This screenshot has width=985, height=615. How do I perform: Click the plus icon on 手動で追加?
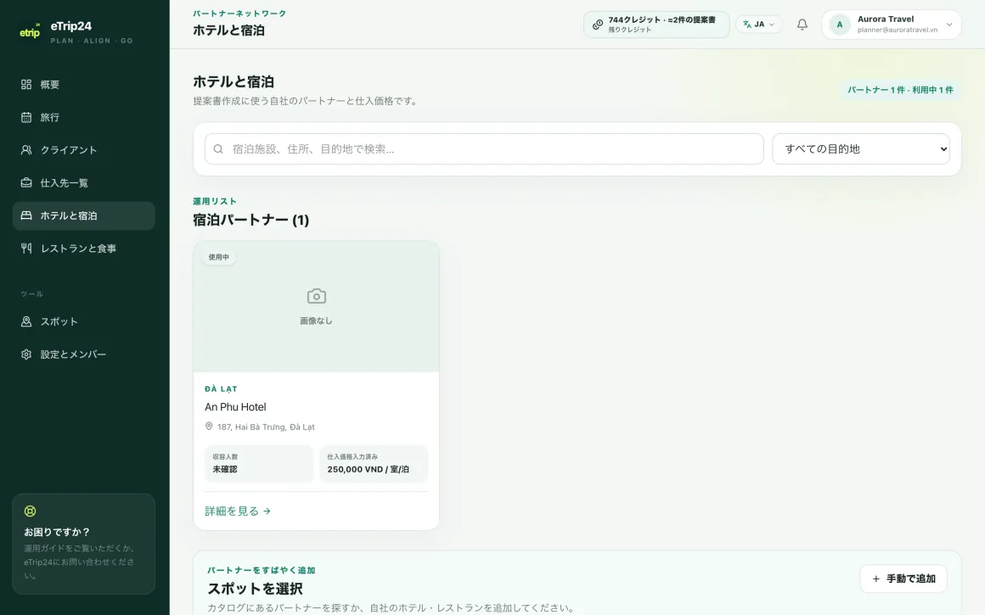(875, 579)
